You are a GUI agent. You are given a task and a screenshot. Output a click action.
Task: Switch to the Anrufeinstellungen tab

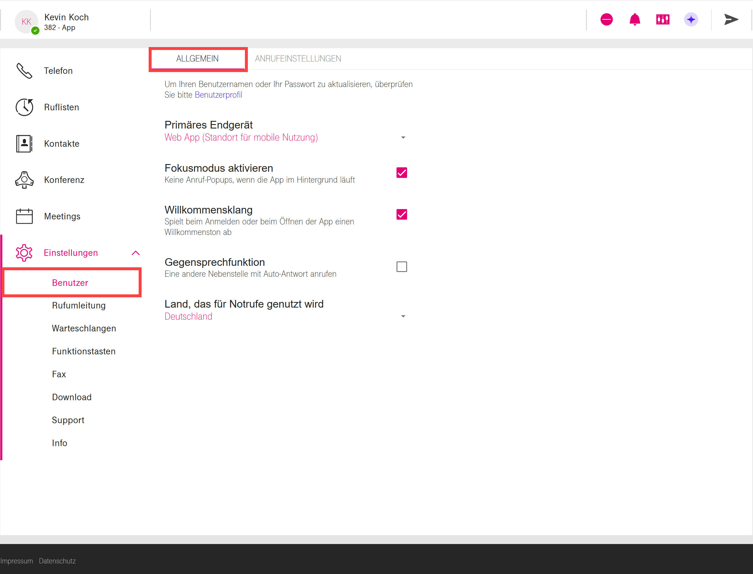298,59
